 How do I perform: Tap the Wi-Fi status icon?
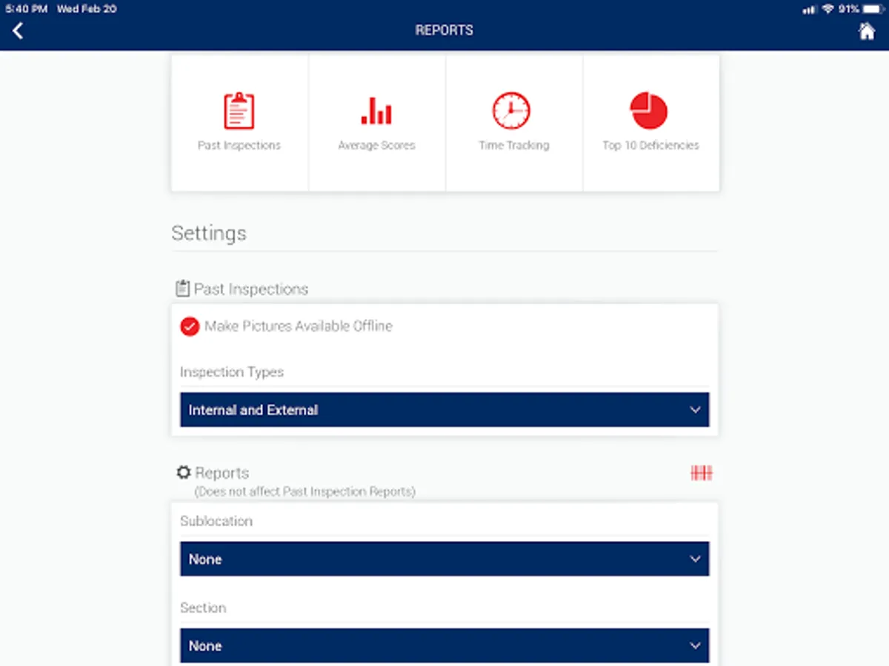pyautogui.click(x=828, y=9)
